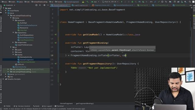The height and width of the screenshot is (110, 195).
Task: Select MainActivity file in project tree
Action: [20, 67]
